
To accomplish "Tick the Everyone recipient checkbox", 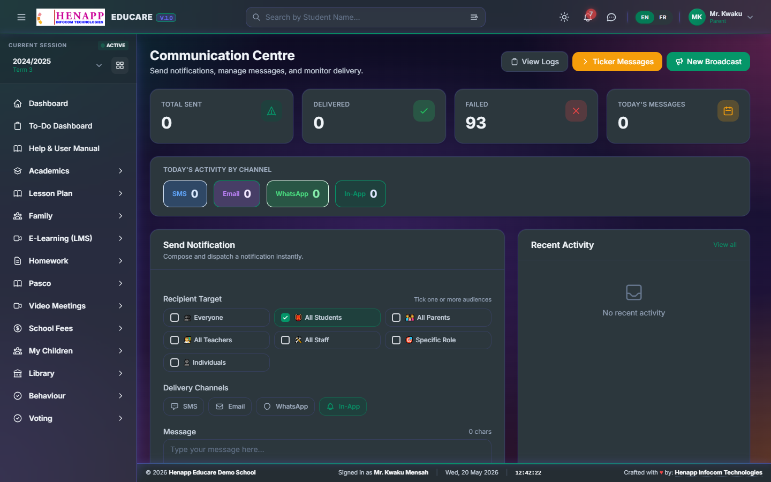I will (x=175, y=318).
